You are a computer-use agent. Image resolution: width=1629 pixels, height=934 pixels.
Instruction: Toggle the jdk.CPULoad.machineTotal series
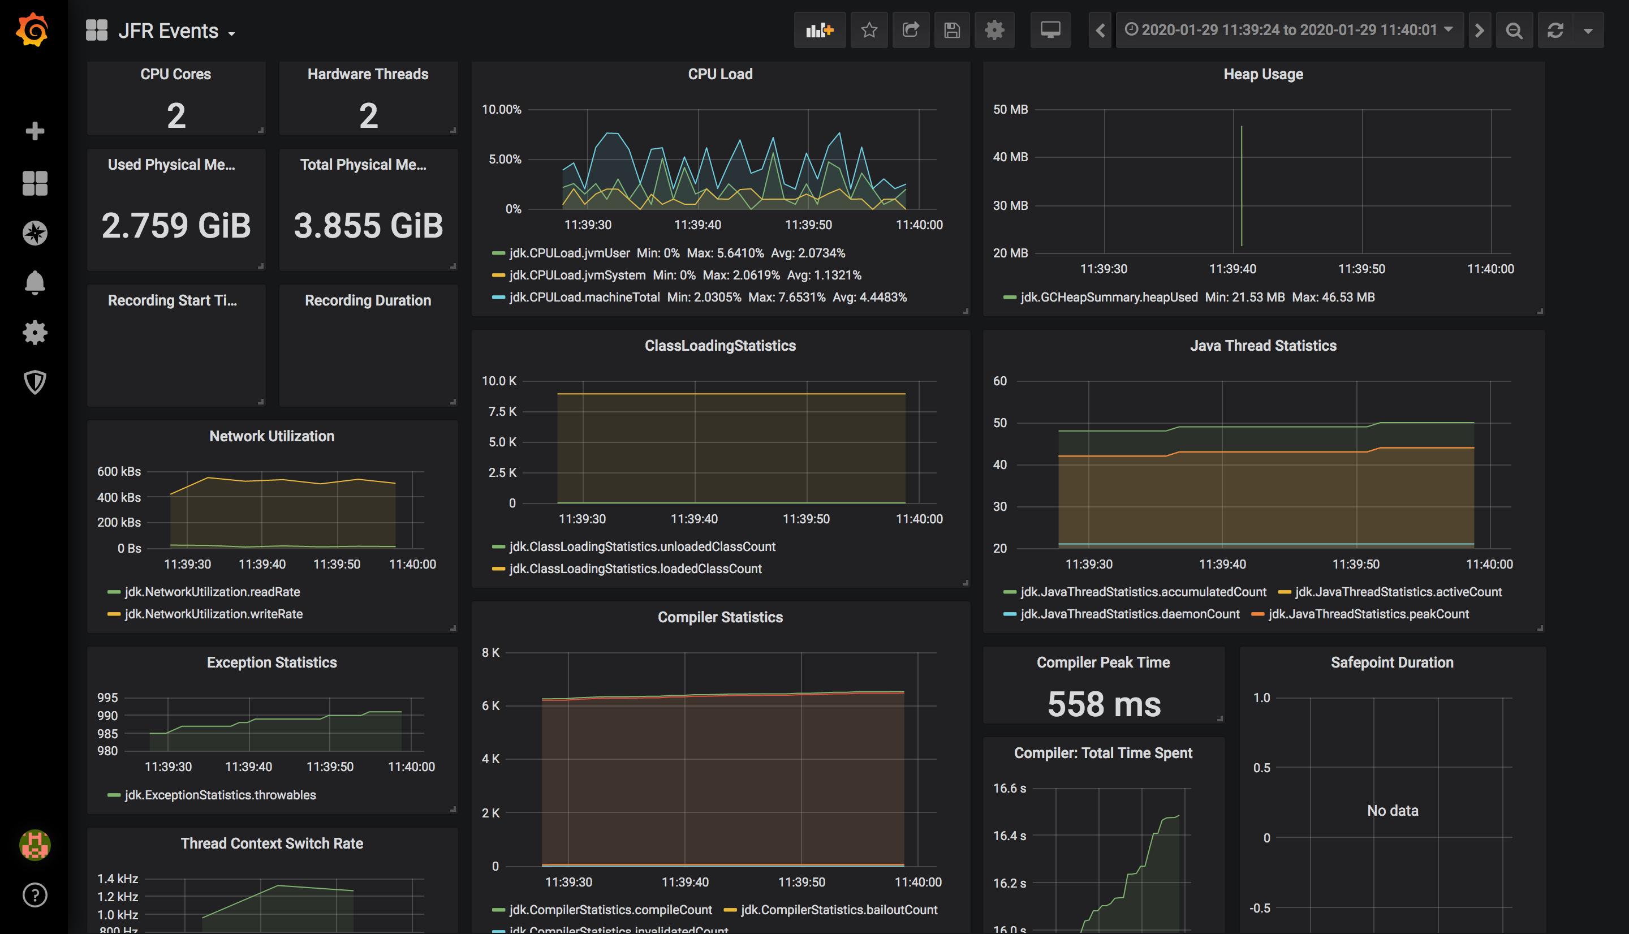(584, 297)
